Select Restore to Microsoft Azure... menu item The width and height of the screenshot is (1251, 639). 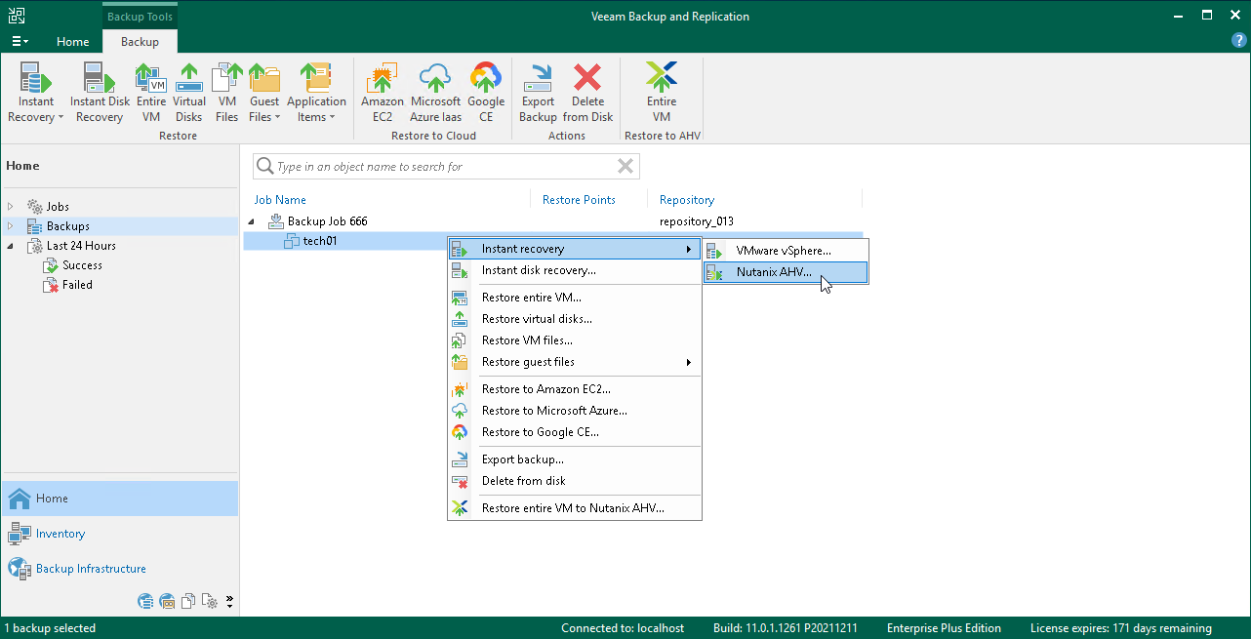point(574,411)
